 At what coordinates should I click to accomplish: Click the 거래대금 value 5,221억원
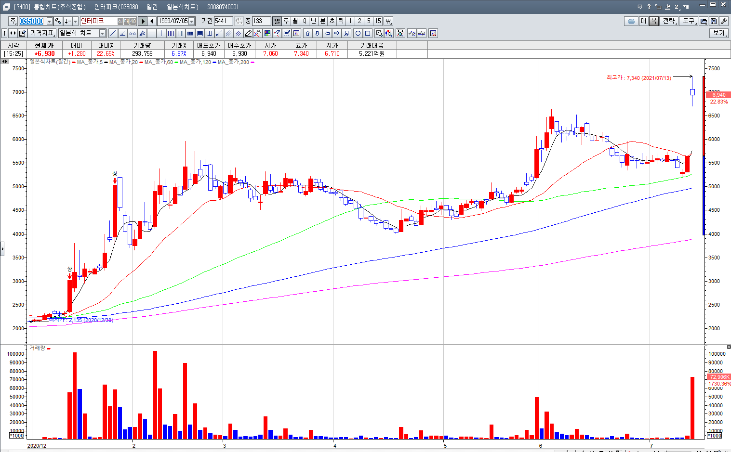click(x=372, y=54)
